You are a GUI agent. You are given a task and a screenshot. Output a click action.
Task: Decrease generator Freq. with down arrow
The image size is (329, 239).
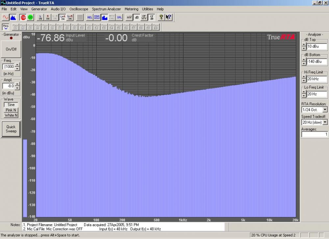click(x=17, y=69)
